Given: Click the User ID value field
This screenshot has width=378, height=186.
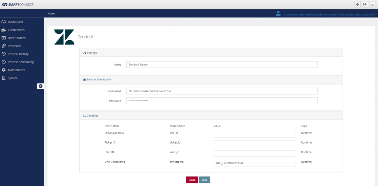Looking at the screenshot, I should (255, 154).
